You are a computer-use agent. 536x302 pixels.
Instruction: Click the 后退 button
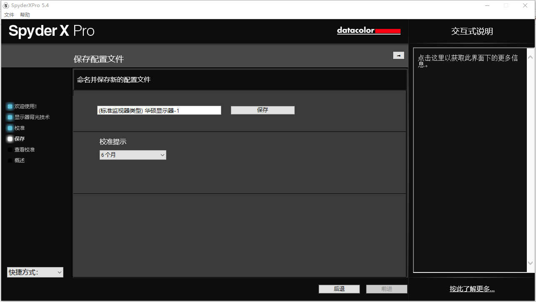(x=339, y=289)
